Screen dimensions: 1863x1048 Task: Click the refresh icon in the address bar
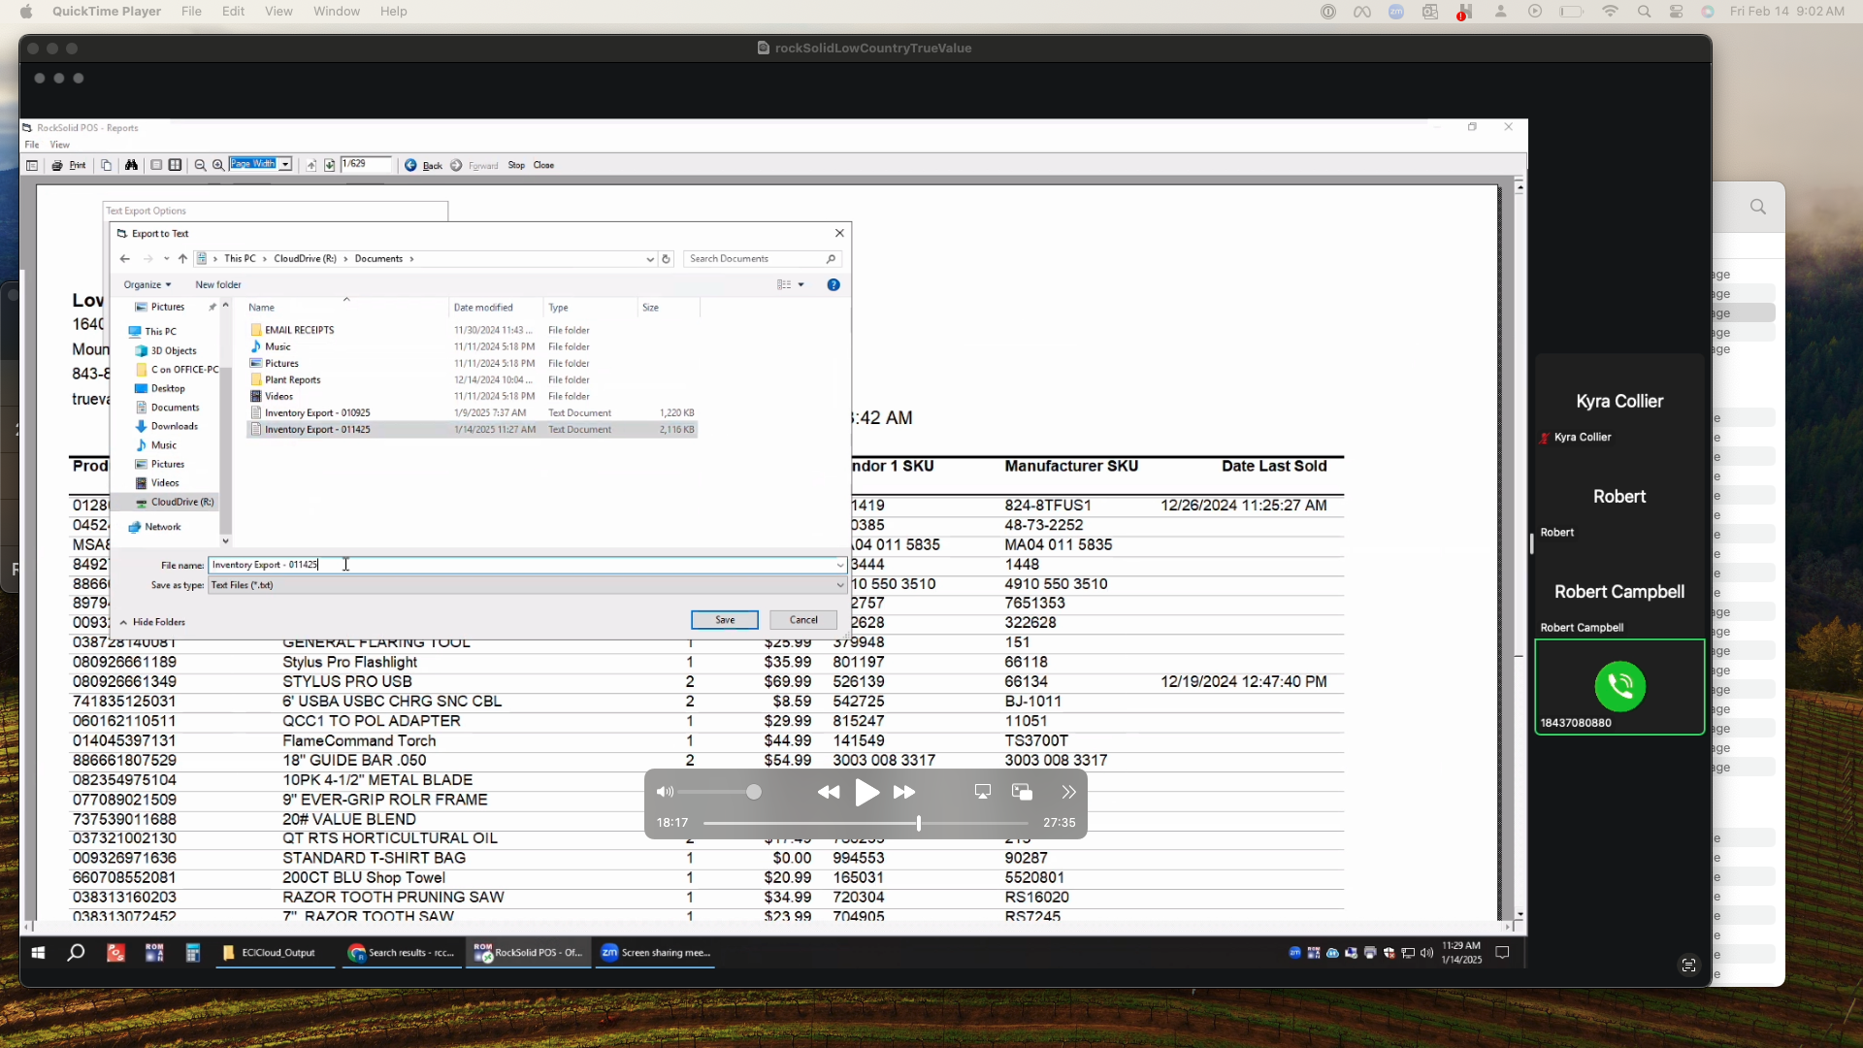666,259
